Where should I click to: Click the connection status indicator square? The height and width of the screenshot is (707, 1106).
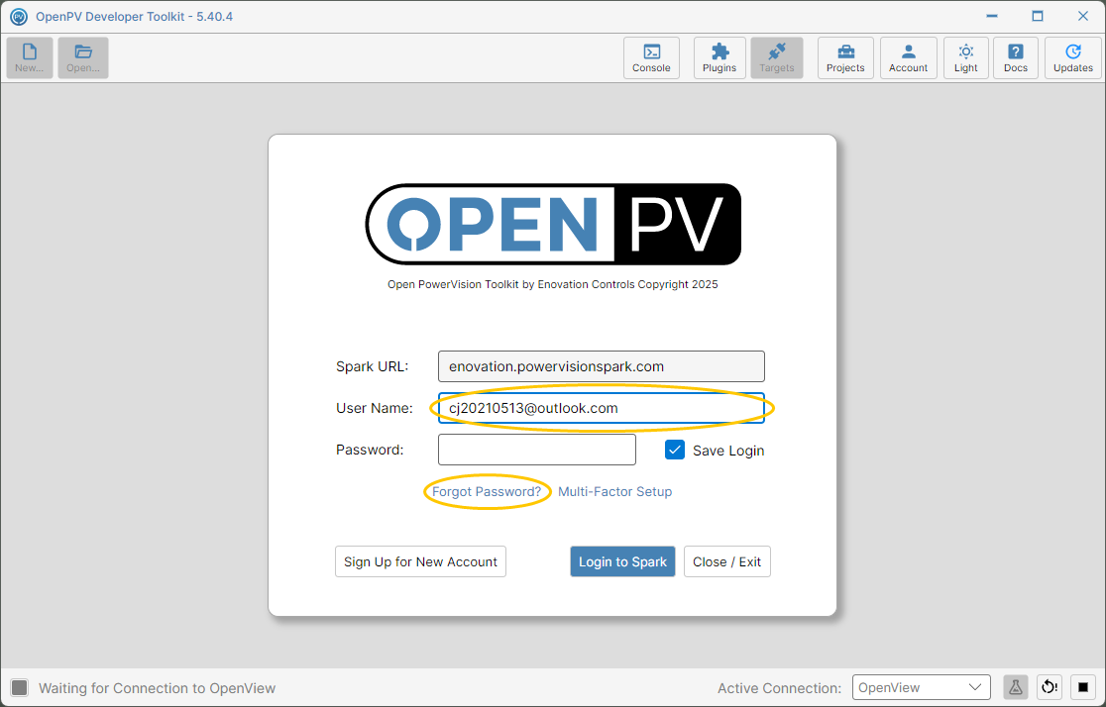point(20,688)
